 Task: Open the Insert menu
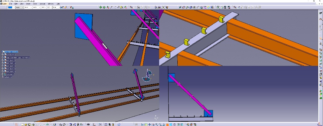pos(28,4)
